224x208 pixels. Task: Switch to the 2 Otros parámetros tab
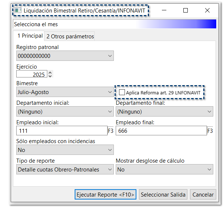coord(70,37)
